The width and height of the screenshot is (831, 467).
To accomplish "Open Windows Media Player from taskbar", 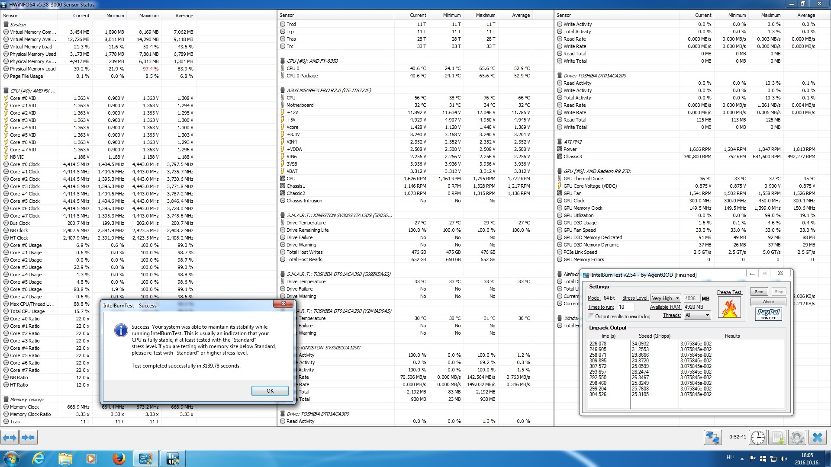I will [x=91, y=458].
